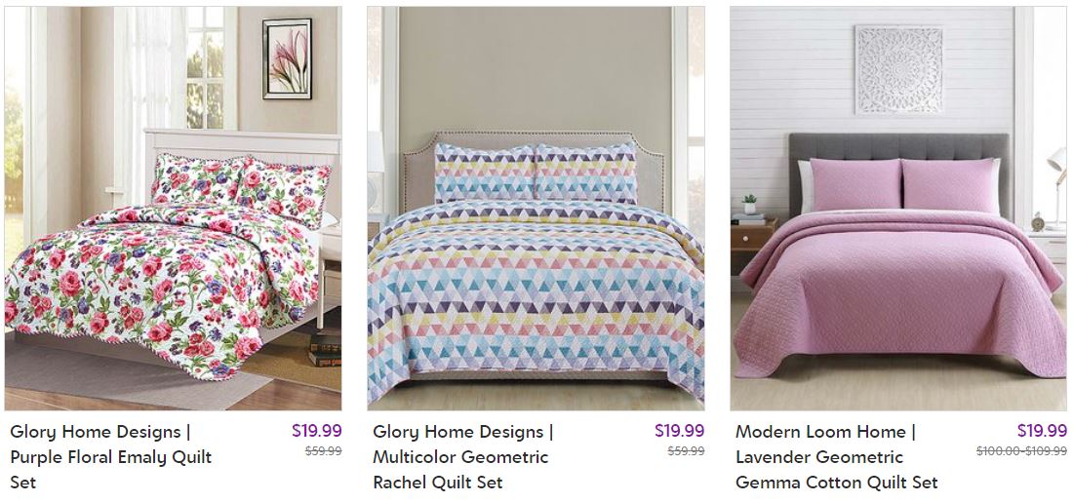This screenshot has width=1073, height=503.
Task: Click the crossed-out $59.99 price under Rachel
Action: (686, 451)
